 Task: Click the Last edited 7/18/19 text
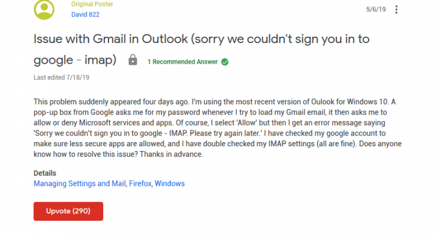[x=61, y=77]
